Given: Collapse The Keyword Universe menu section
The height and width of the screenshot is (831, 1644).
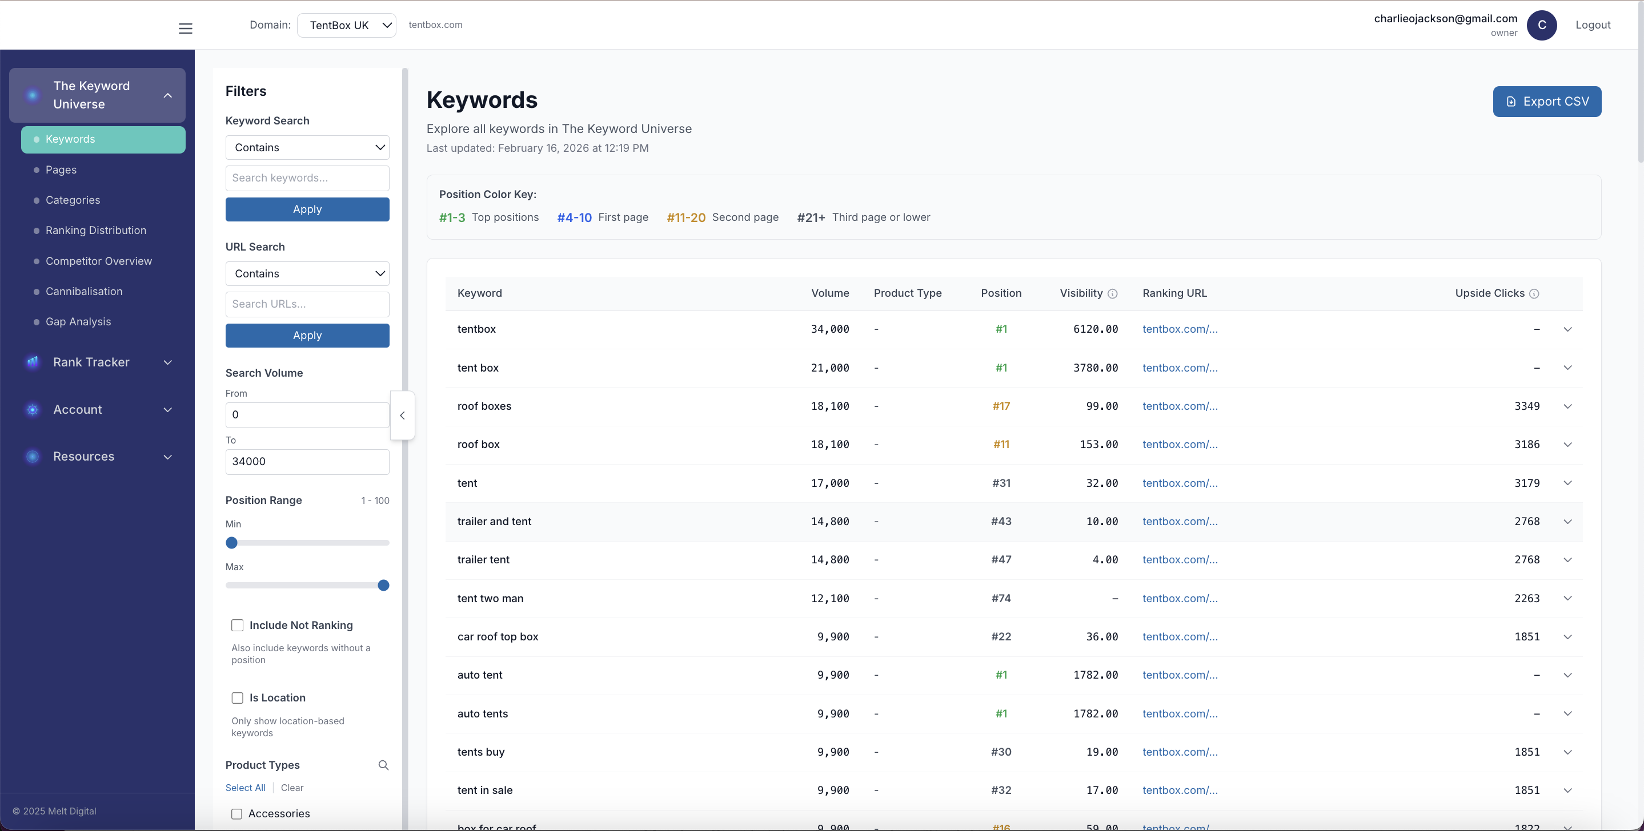Looking at the screenshot, I should [168, 96].
